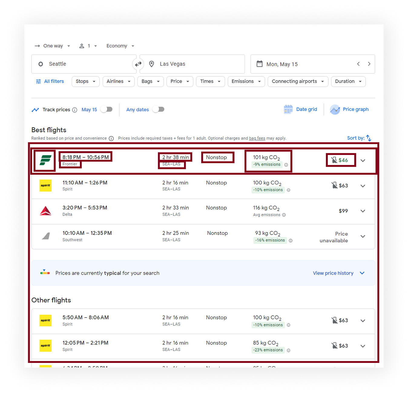Open the Connecting airports dropdown
411x395 pixels.
(x=298, y=81)
